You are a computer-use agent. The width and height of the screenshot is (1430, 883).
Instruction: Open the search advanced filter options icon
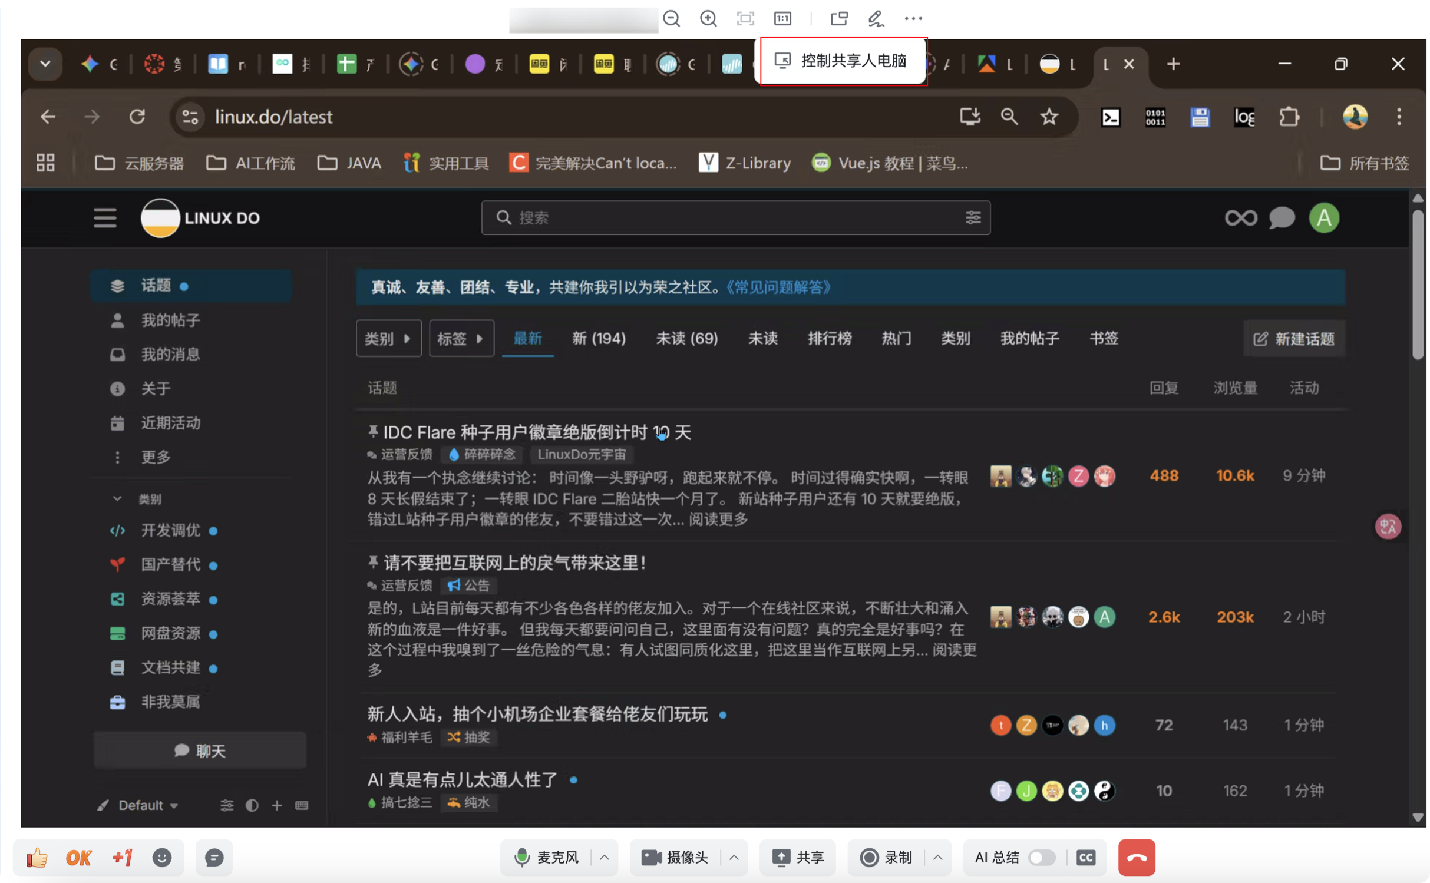[x=973, y=218]
